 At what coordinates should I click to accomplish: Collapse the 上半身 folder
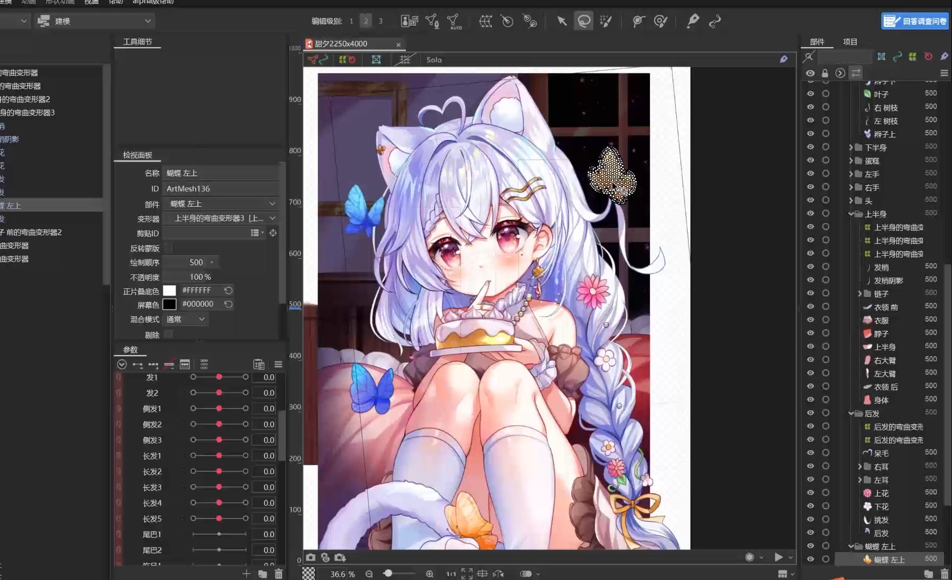pos(851,214)
